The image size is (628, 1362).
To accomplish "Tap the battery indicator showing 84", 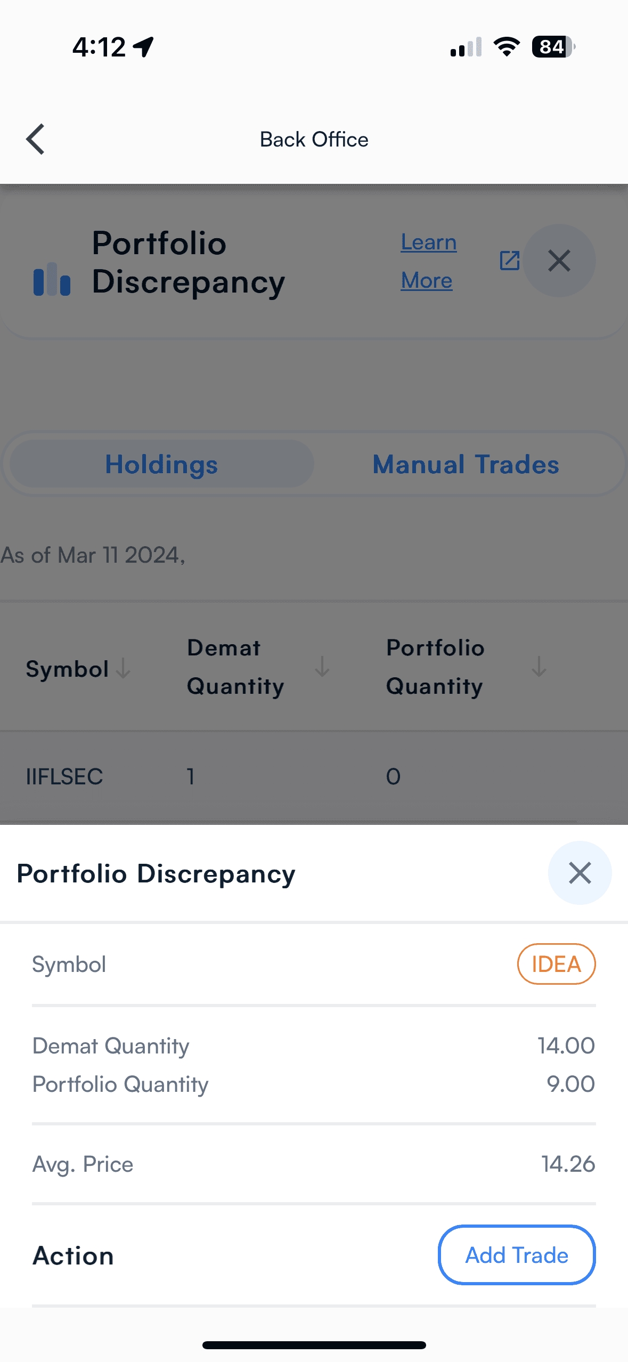I will [553, 47].
